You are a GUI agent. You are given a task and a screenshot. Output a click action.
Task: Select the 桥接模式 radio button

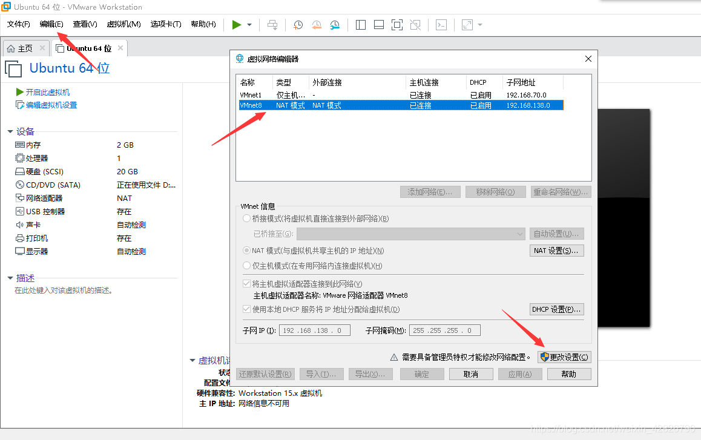247,219
